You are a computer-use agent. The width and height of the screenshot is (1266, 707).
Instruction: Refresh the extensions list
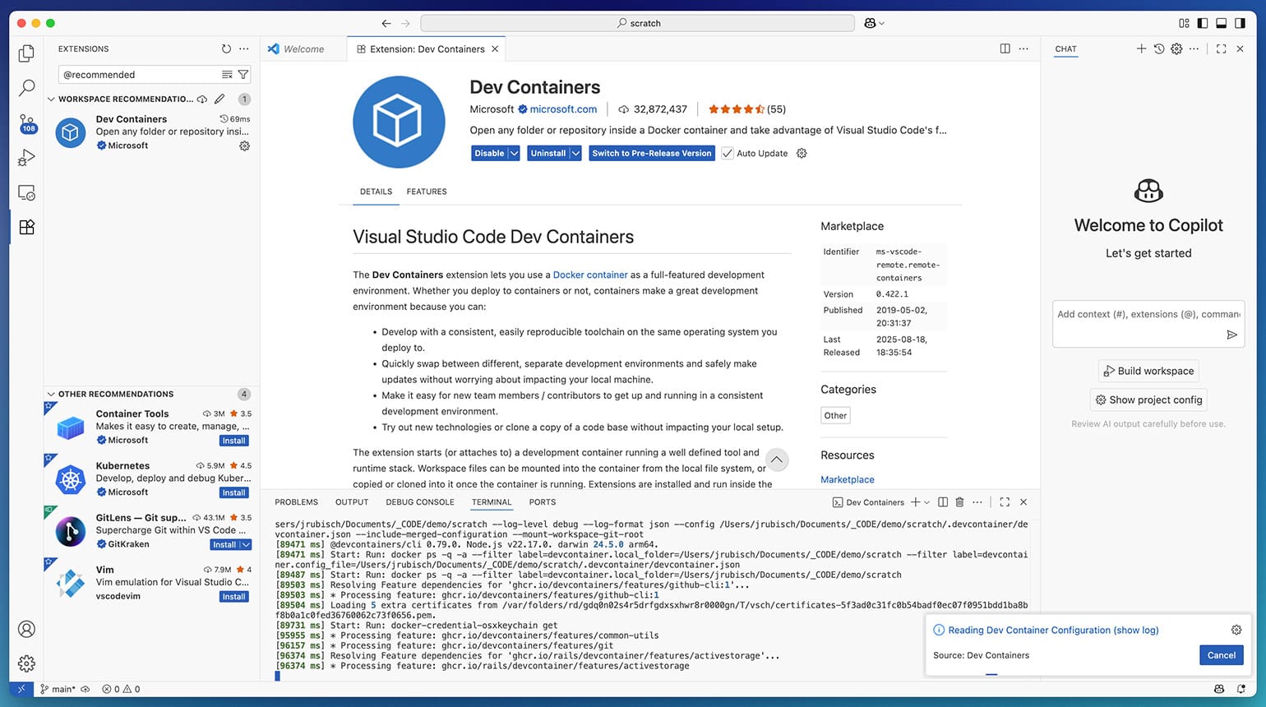226,49
